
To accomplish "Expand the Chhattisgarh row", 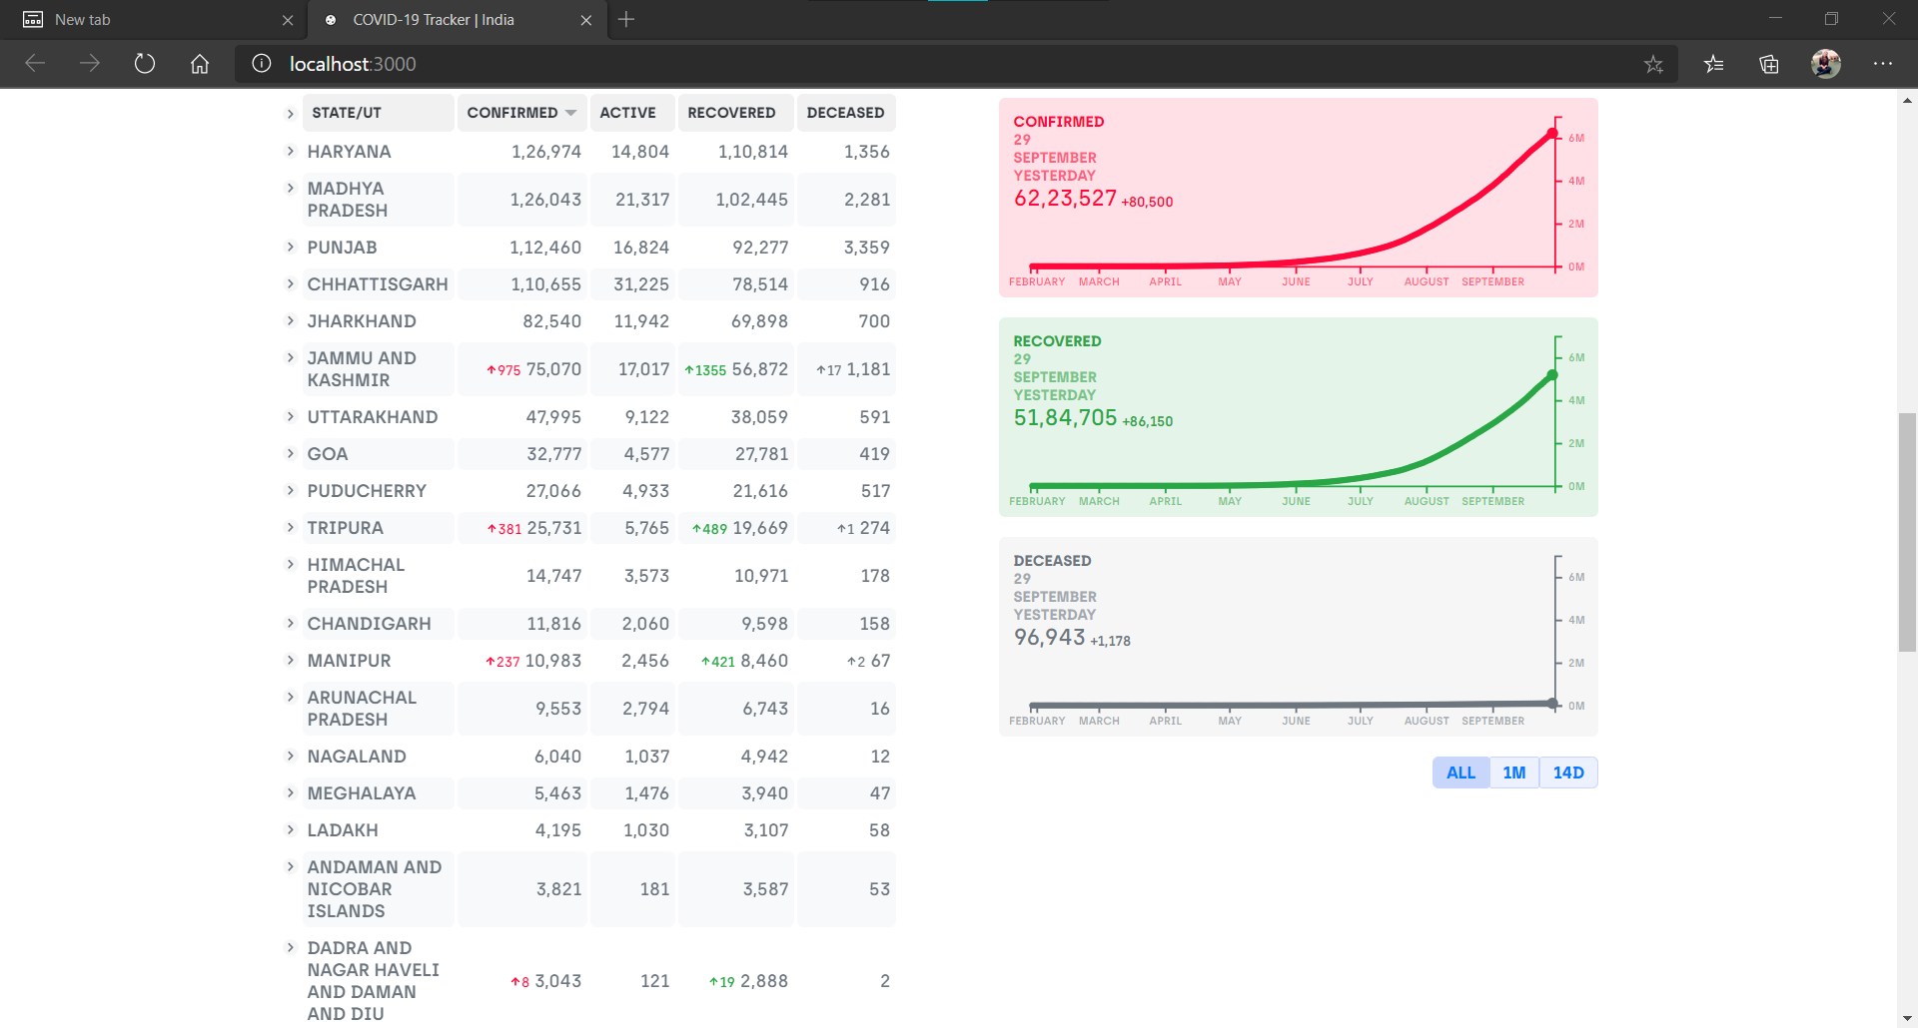I will [291, 284].
